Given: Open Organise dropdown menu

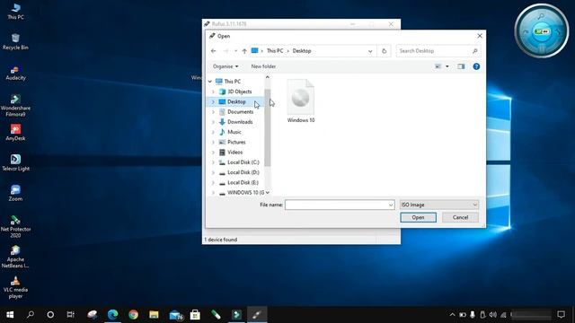Looking at the screenshot, I should [226, 66].
